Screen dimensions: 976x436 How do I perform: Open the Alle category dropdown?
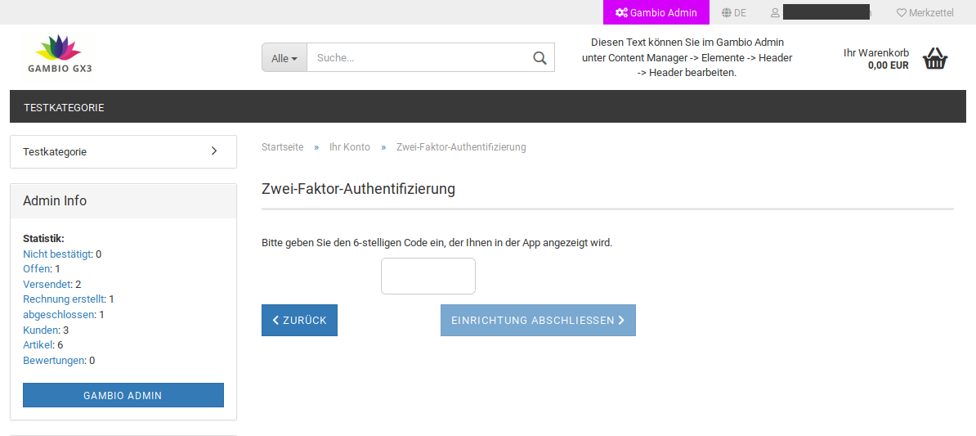pos(284,58)
